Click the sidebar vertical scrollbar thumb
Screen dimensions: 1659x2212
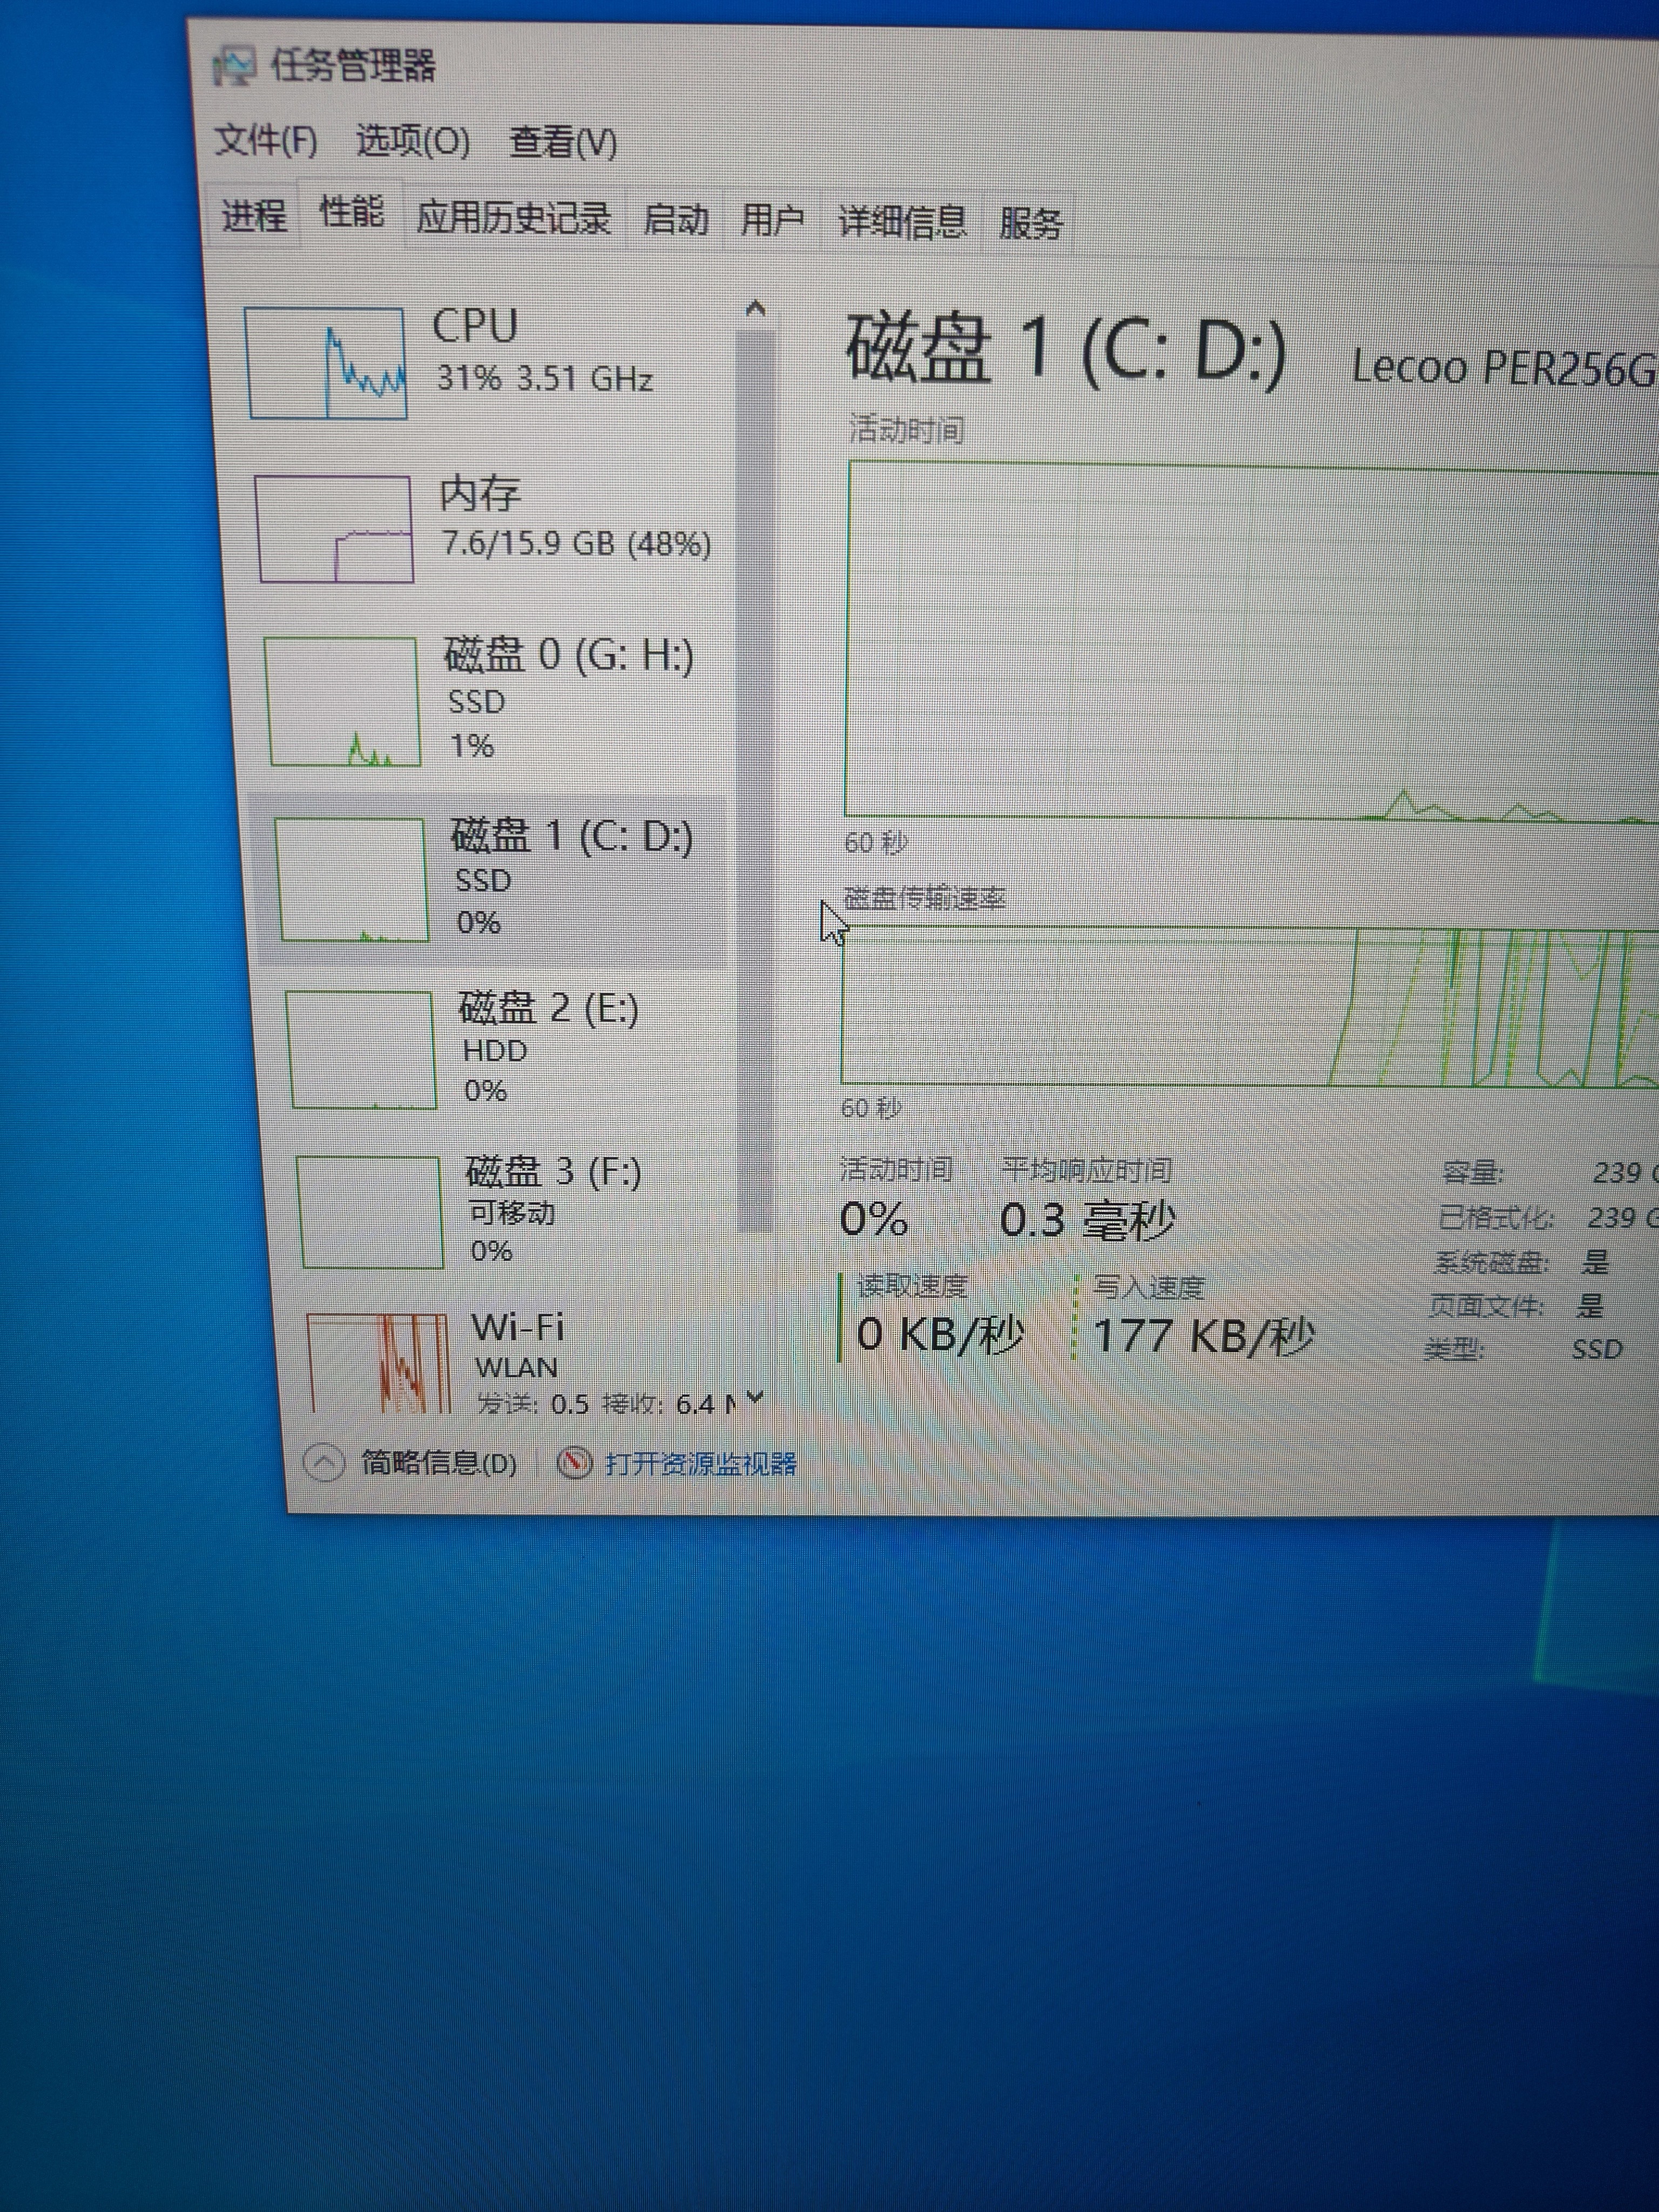pos(756,782)
